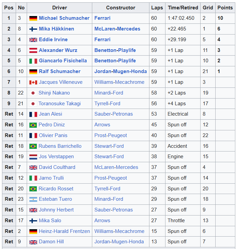Click the Japanese flag beside Shinji Nakano
Viewport: 237px width, 249px height.
pos(33,93)
